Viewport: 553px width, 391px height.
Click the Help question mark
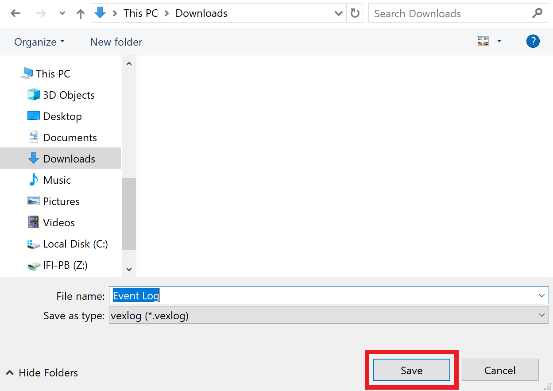tap(533, 41)
